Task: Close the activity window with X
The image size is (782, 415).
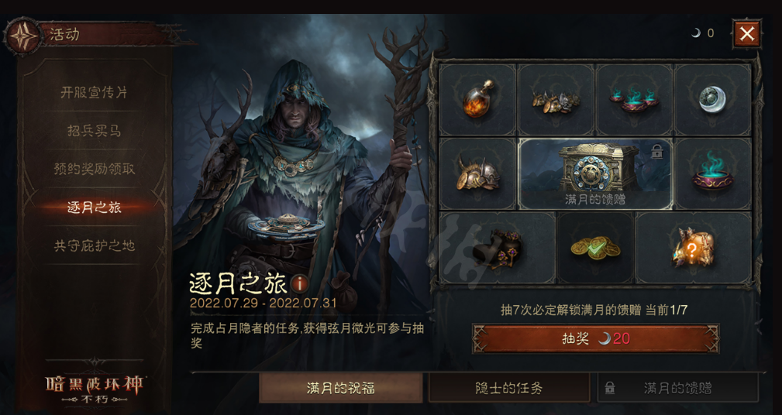Action: click(746, 33)
